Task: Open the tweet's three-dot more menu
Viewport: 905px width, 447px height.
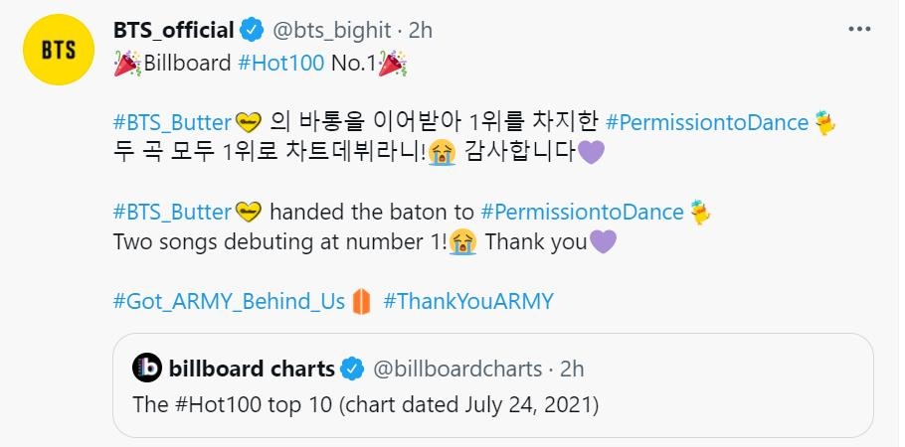Action: pos(859,30)
